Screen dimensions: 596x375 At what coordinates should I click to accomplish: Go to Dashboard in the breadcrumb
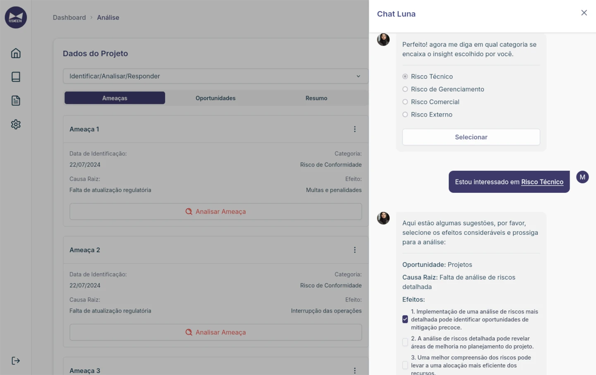[x=69, y=17]
